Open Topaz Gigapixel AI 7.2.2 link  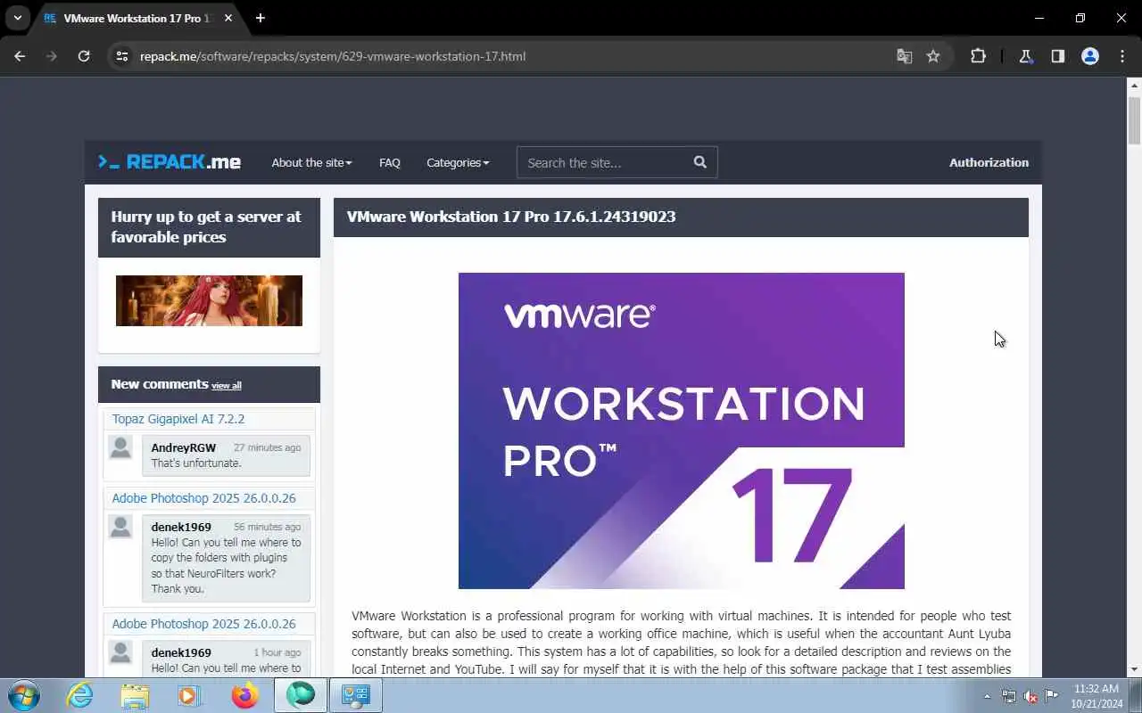click(178, 419)
